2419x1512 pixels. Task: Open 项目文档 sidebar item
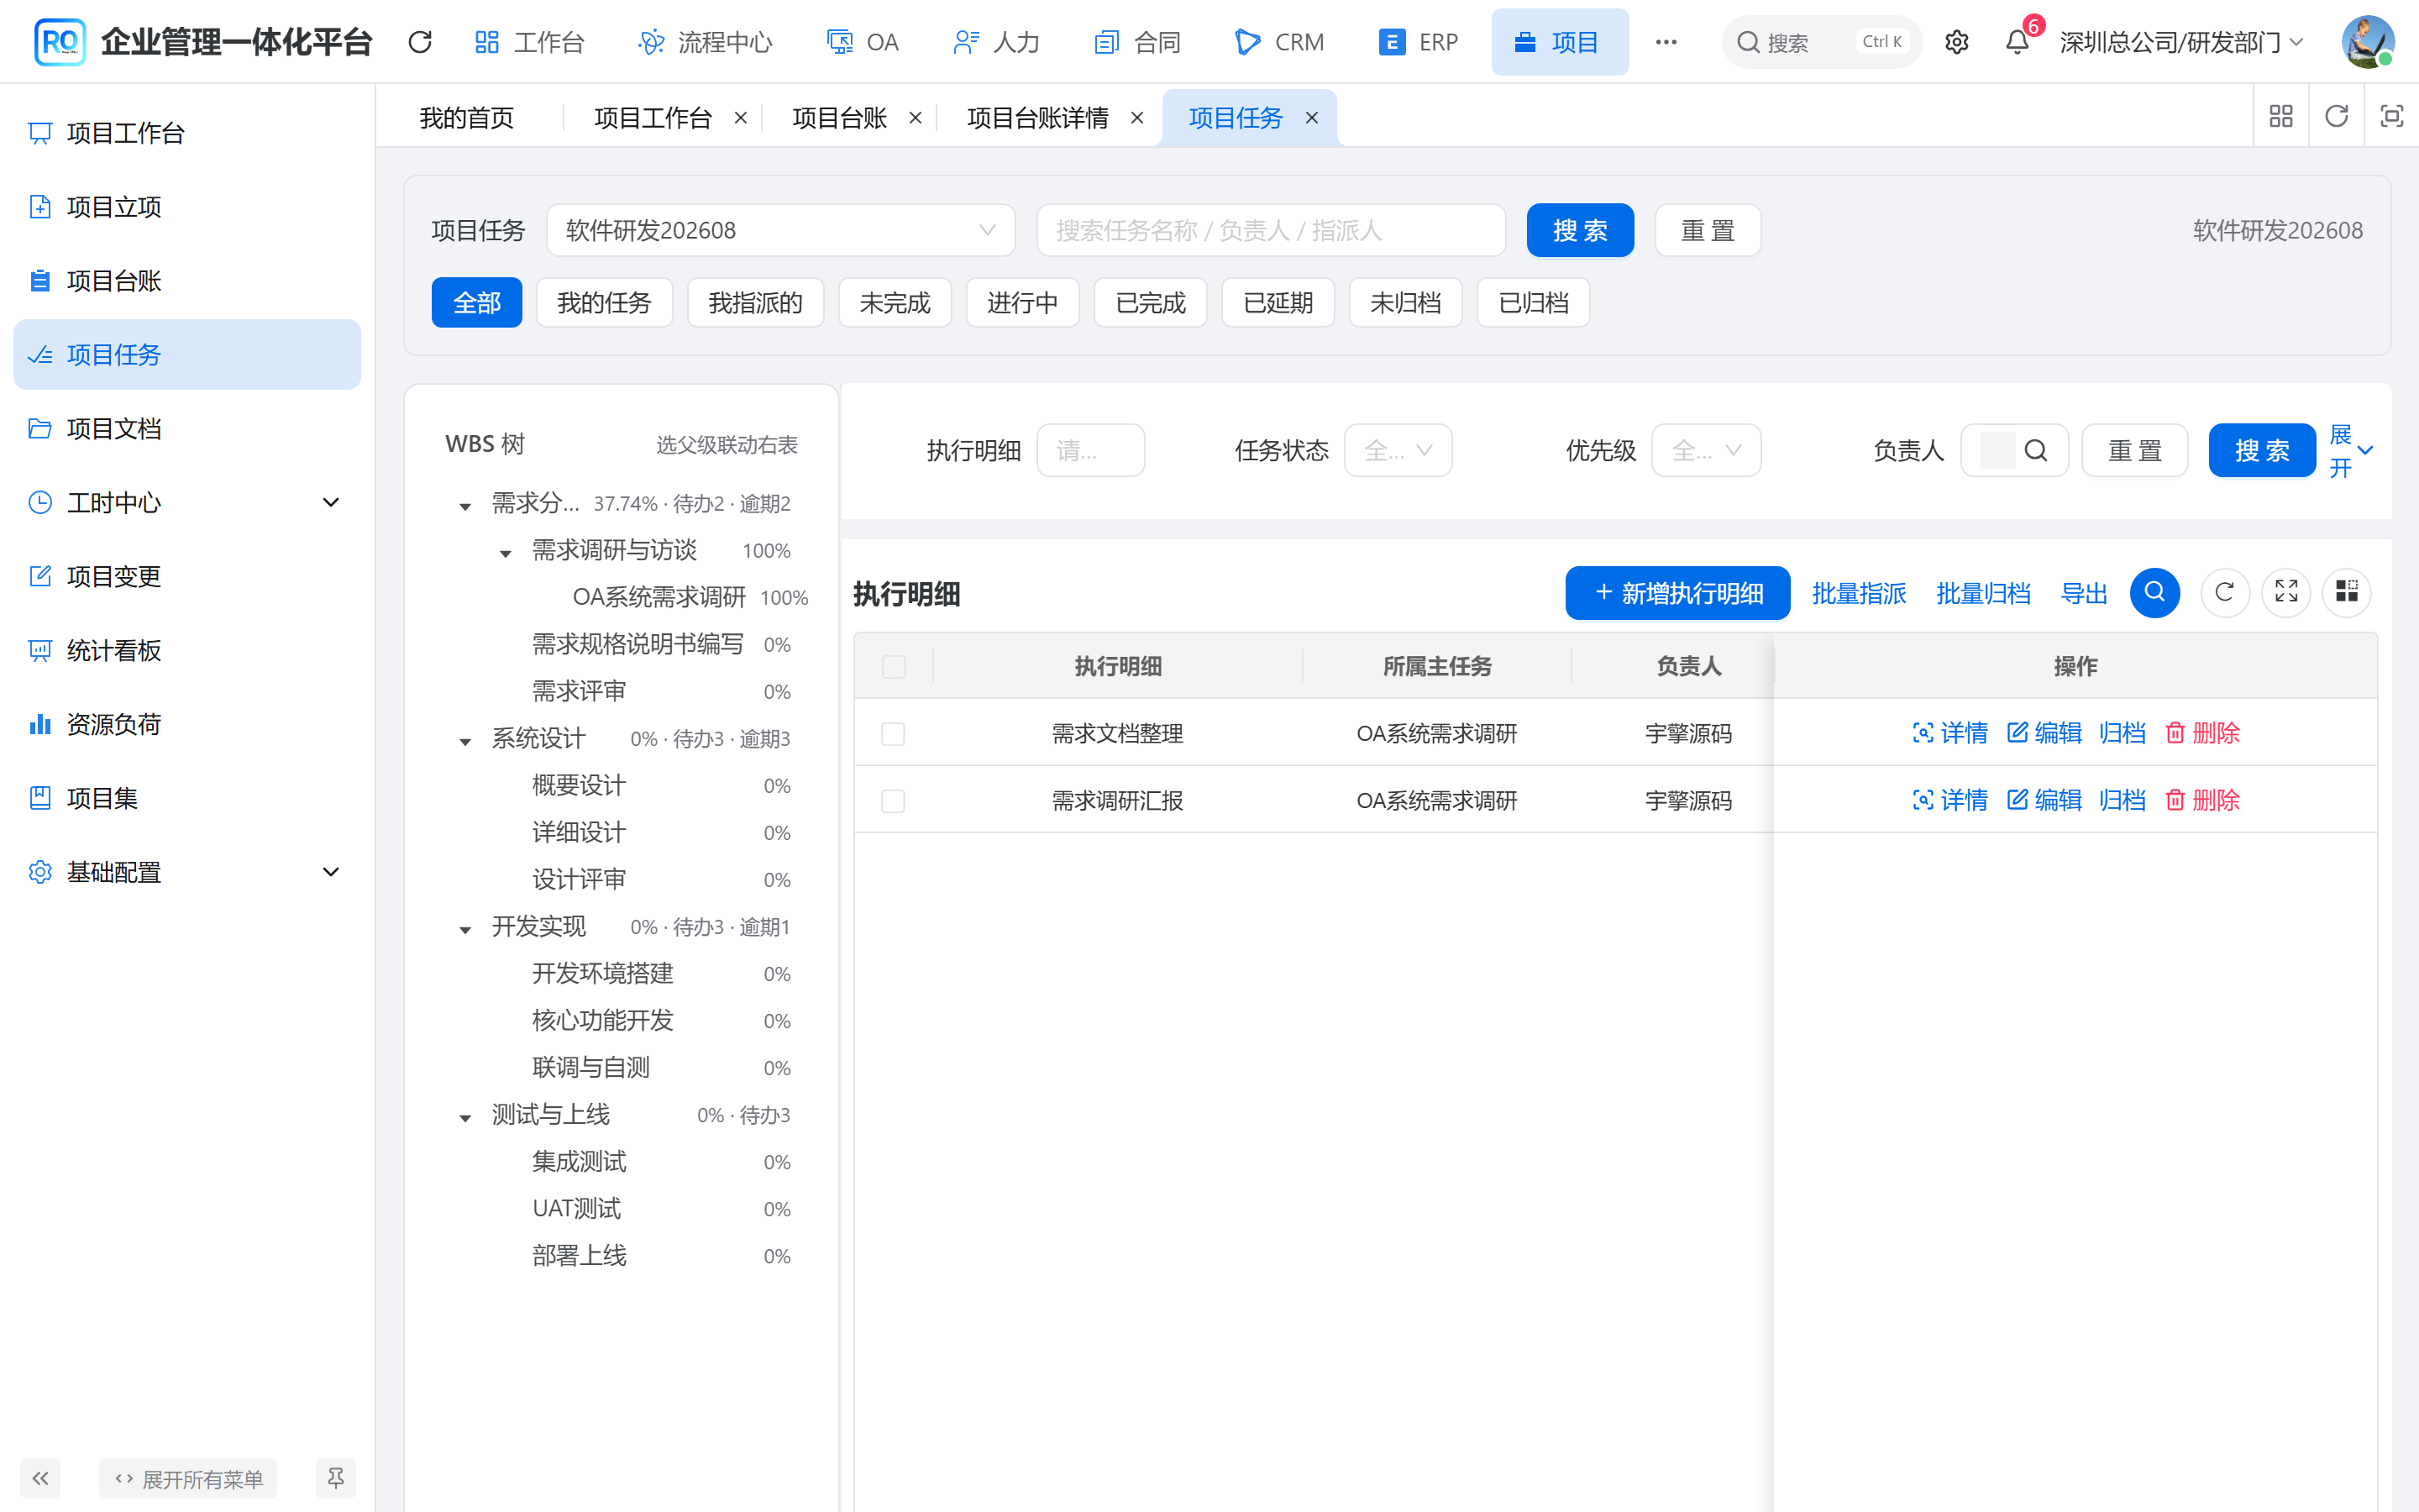[187, 429]
